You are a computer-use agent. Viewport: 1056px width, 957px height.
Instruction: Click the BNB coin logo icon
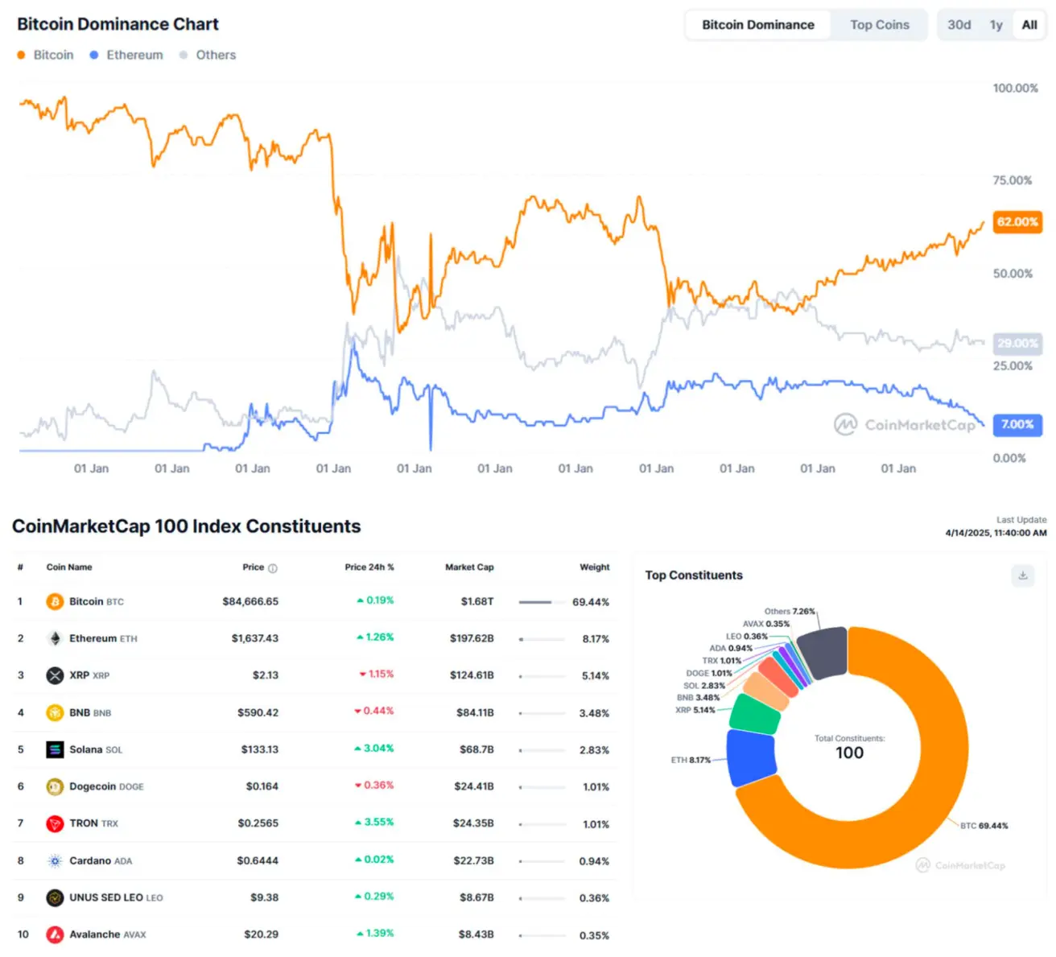click(x=55, y=712)
